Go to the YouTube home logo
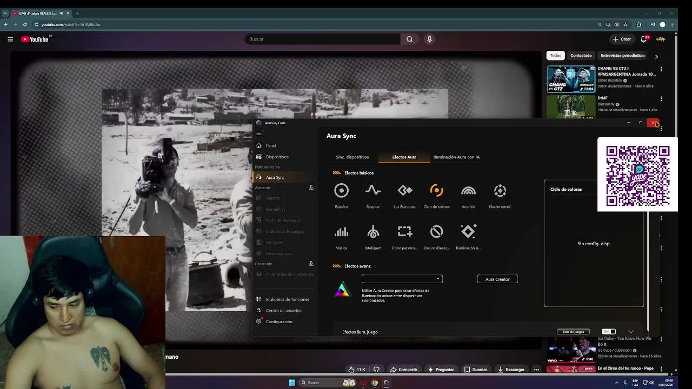Viewport: 692px width, 389px height. (35, 39)
